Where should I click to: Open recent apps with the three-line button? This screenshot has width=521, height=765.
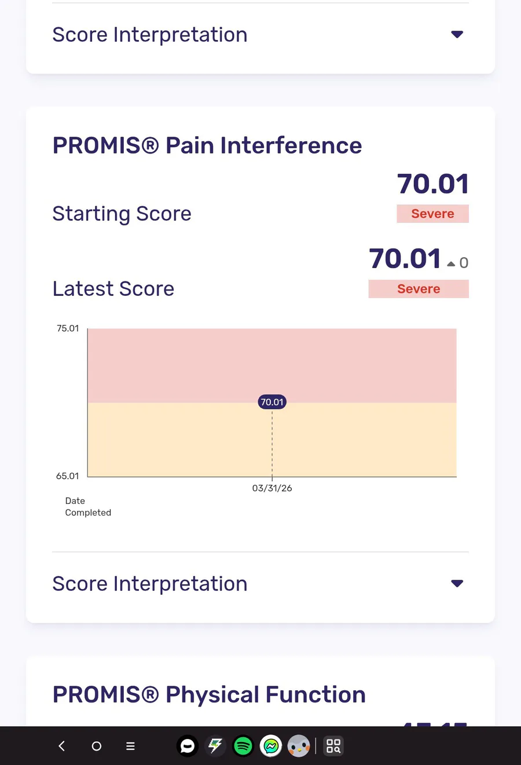click(x=130, y=746)
